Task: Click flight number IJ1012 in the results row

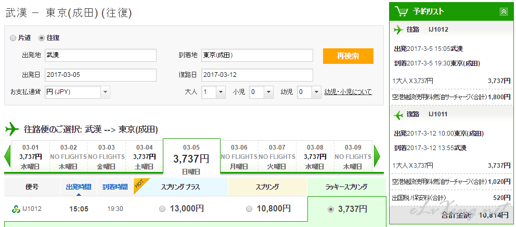Action: coord(32,209)
